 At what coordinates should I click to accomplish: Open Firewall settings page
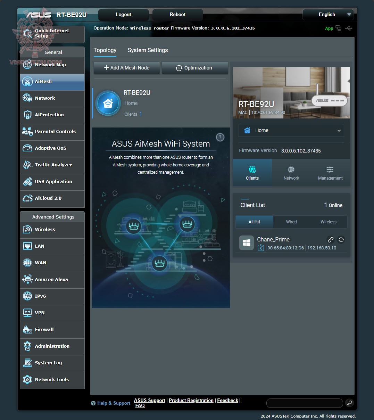52,330
